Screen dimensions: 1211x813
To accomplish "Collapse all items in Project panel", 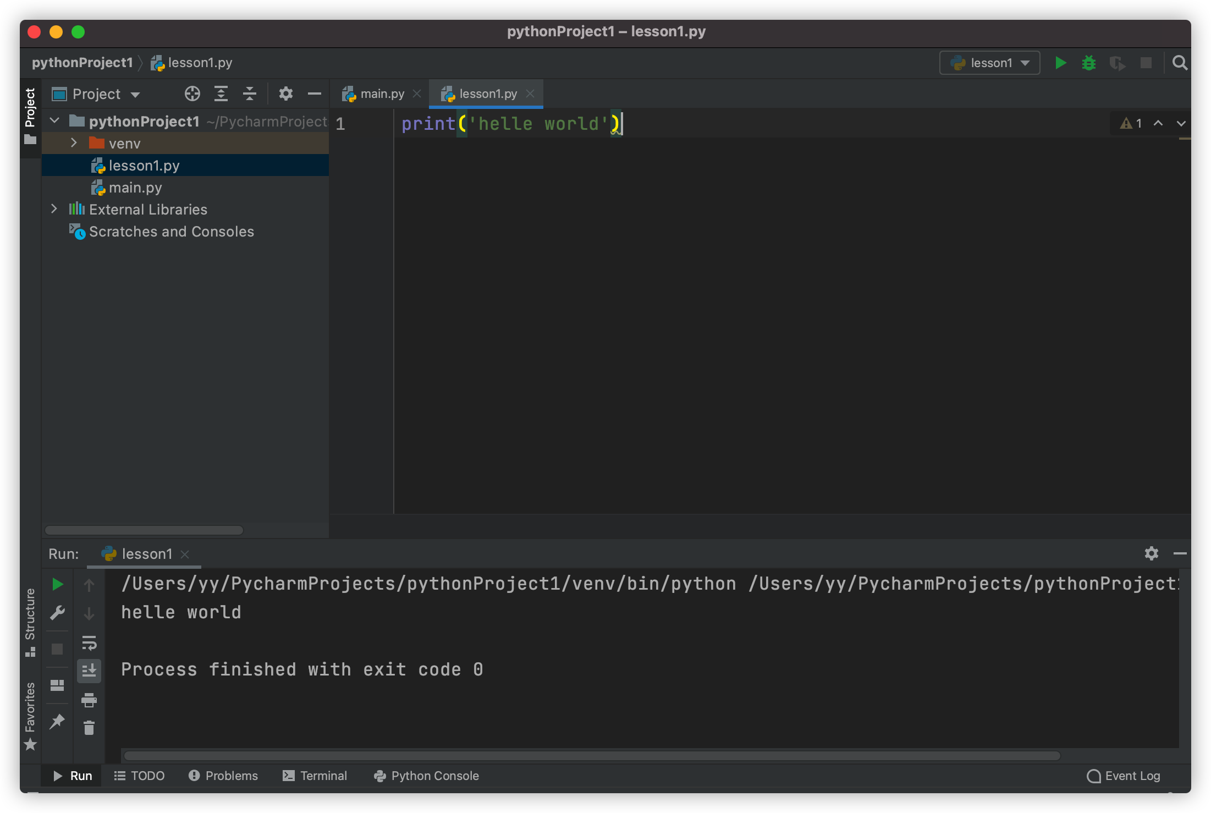I will tap(249, 94).
